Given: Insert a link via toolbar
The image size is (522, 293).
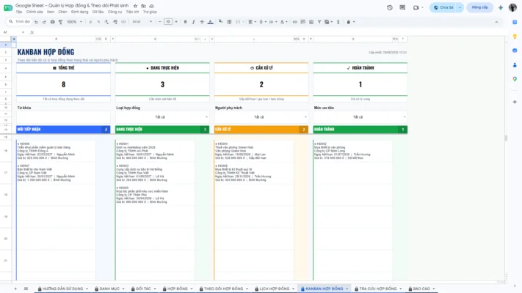Looking at the screenshot, I should tap(294, 22).
